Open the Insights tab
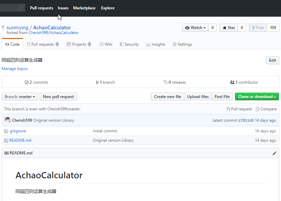Image resolution: width=281 pixels, height=201 pixels. tap(156, 44)
